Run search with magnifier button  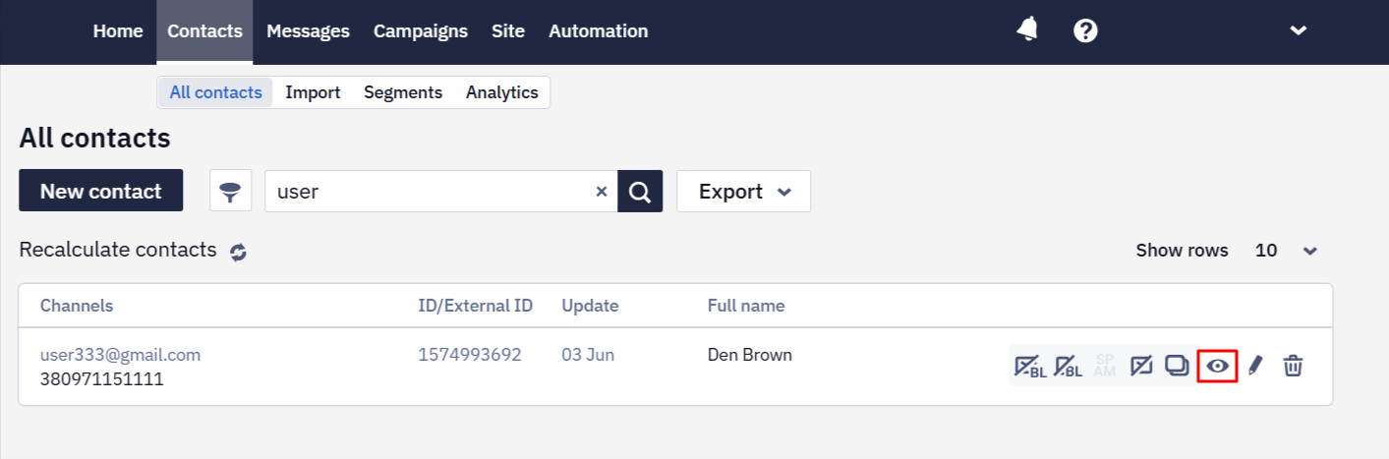click(640, 191)
